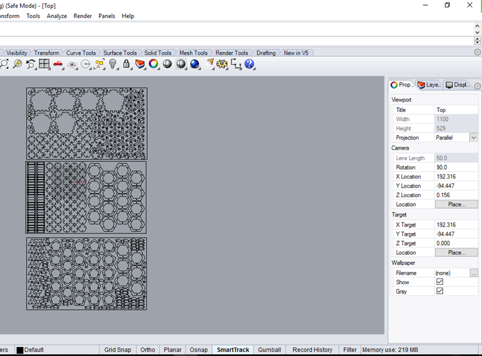Viewport: 482px width, 356px height.
Task: Click the light bulb hide objects icon
Action: point(113,64)
